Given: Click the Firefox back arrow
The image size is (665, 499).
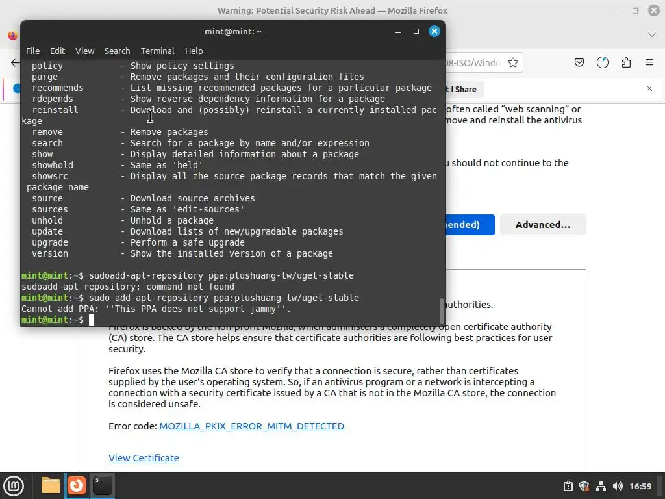Looking at the screenshot, I should (x=16, y=63).
